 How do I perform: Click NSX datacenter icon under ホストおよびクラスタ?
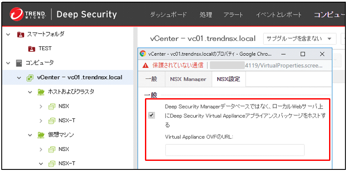point(52,106)
